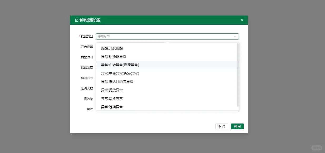Click the 通知方式 field label

87,78
